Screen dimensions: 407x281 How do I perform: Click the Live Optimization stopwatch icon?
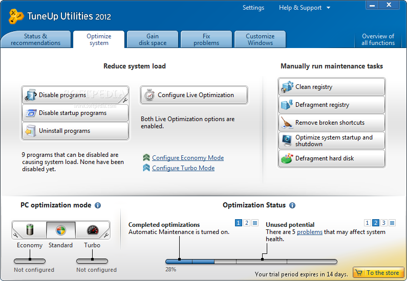click(x=149, y=95)
